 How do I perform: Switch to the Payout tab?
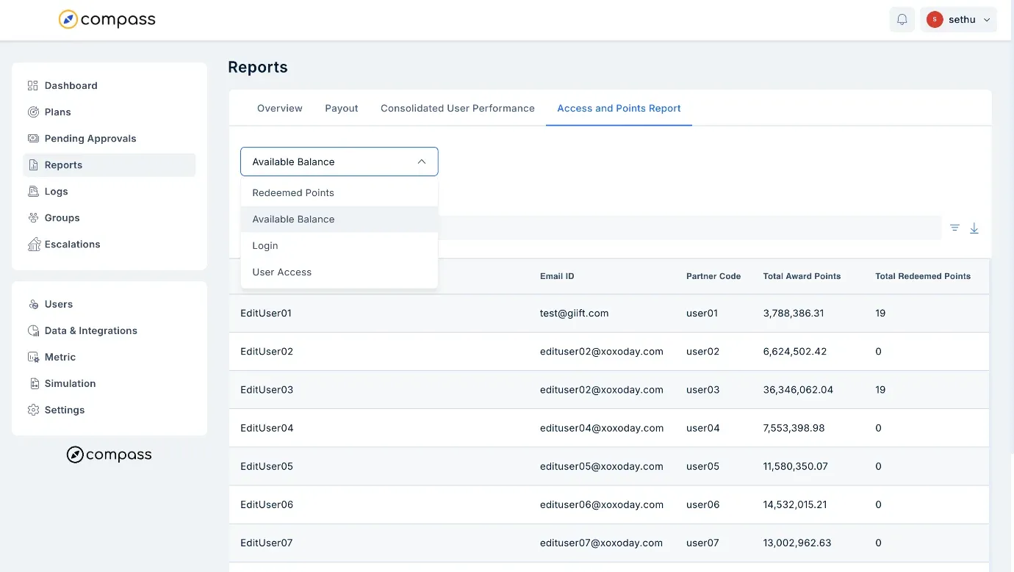pos(342,109)
